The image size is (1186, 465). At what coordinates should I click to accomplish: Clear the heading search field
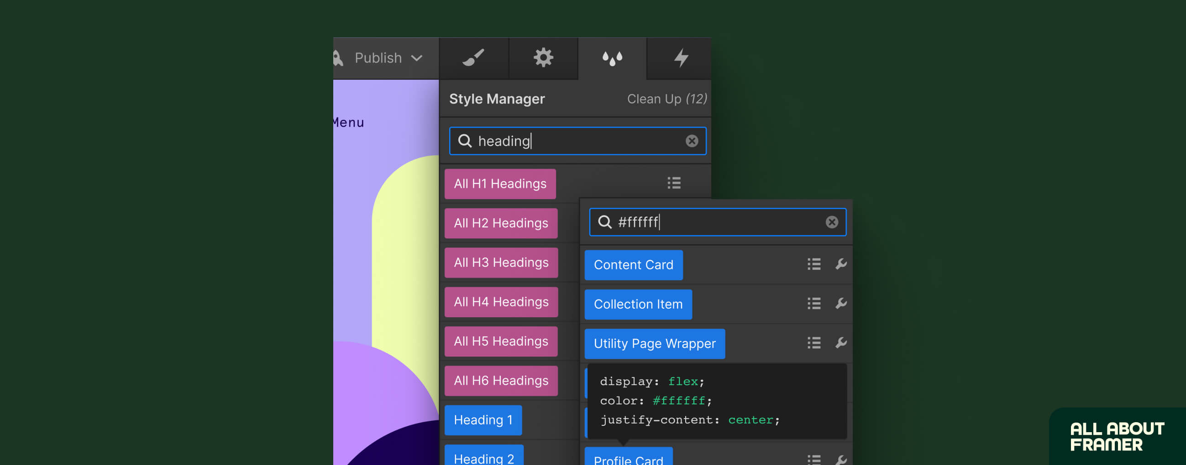[693, 141]
